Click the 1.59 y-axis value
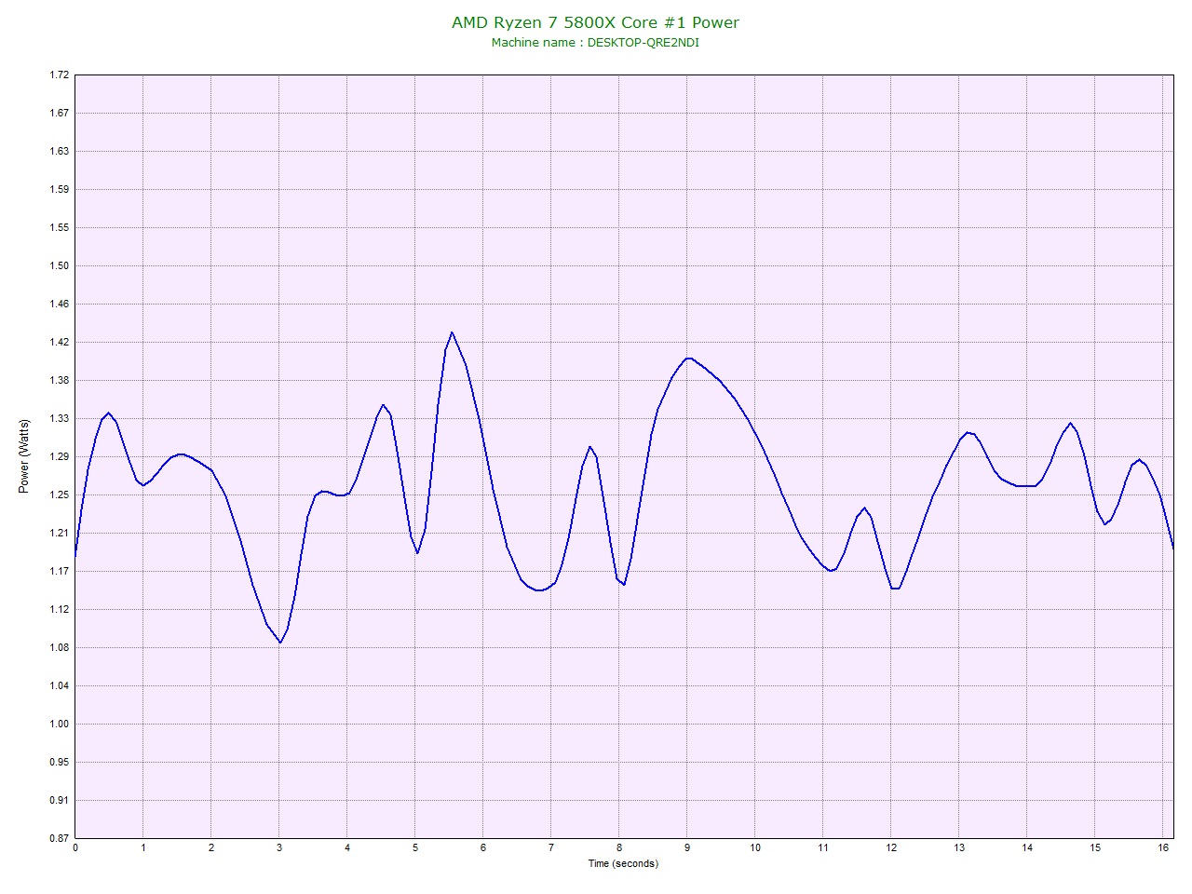The width and height of the screenshot is (1192, 894). tap(59, 190)
